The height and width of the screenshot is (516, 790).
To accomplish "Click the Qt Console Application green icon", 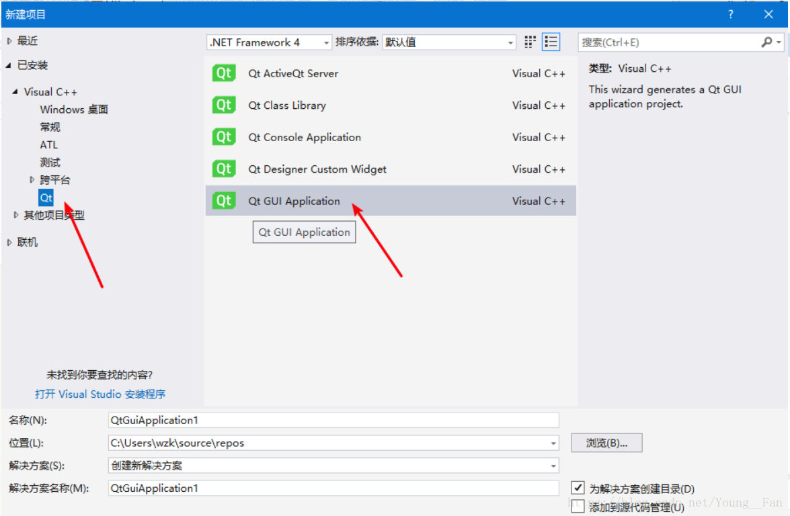I will [x=224, y=137].
